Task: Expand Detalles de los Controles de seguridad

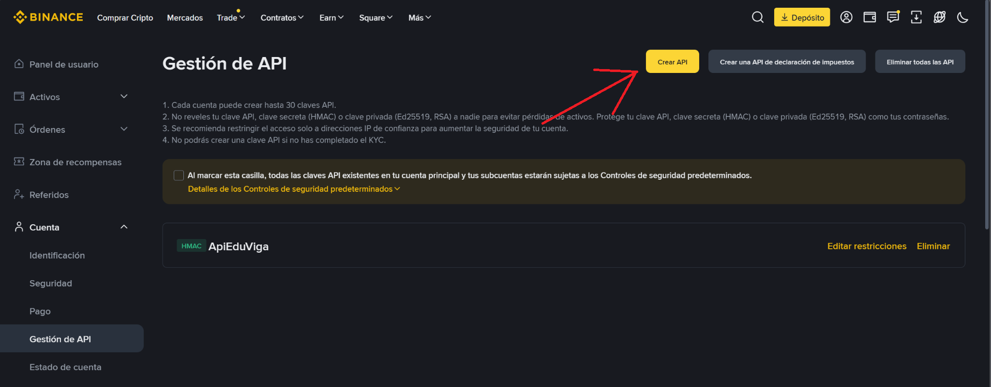Action: tap(293, 189)
